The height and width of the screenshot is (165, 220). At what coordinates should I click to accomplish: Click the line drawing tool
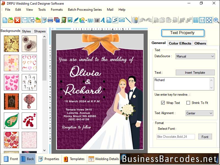[128, 20]
